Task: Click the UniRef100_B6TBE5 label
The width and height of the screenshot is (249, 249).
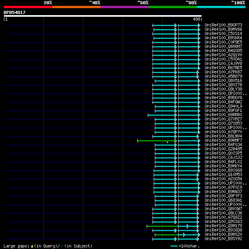Action: click(x=223, y=68)
